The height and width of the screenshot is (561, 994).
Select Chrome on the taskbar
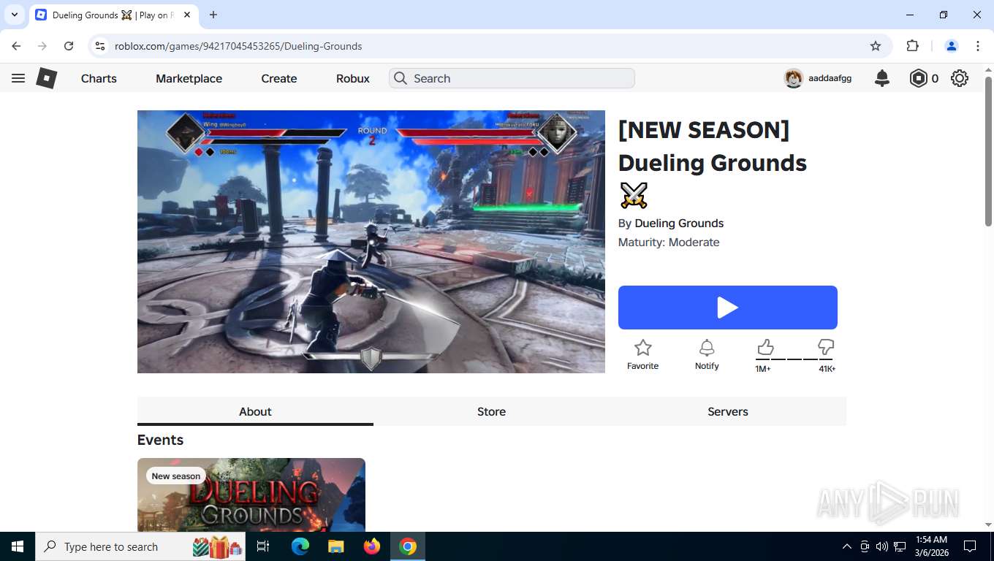[x=408, y=546]
